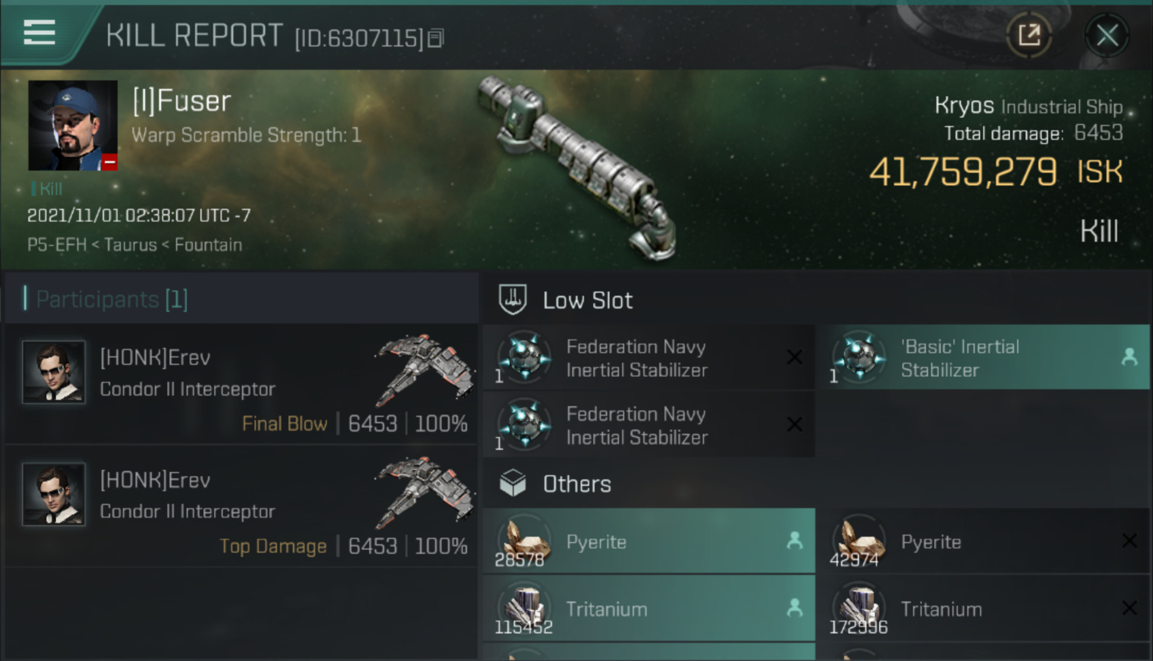The image size is (1153, 661).
Task: Click the Others section cube icon
Action: [x=513, y=483]
